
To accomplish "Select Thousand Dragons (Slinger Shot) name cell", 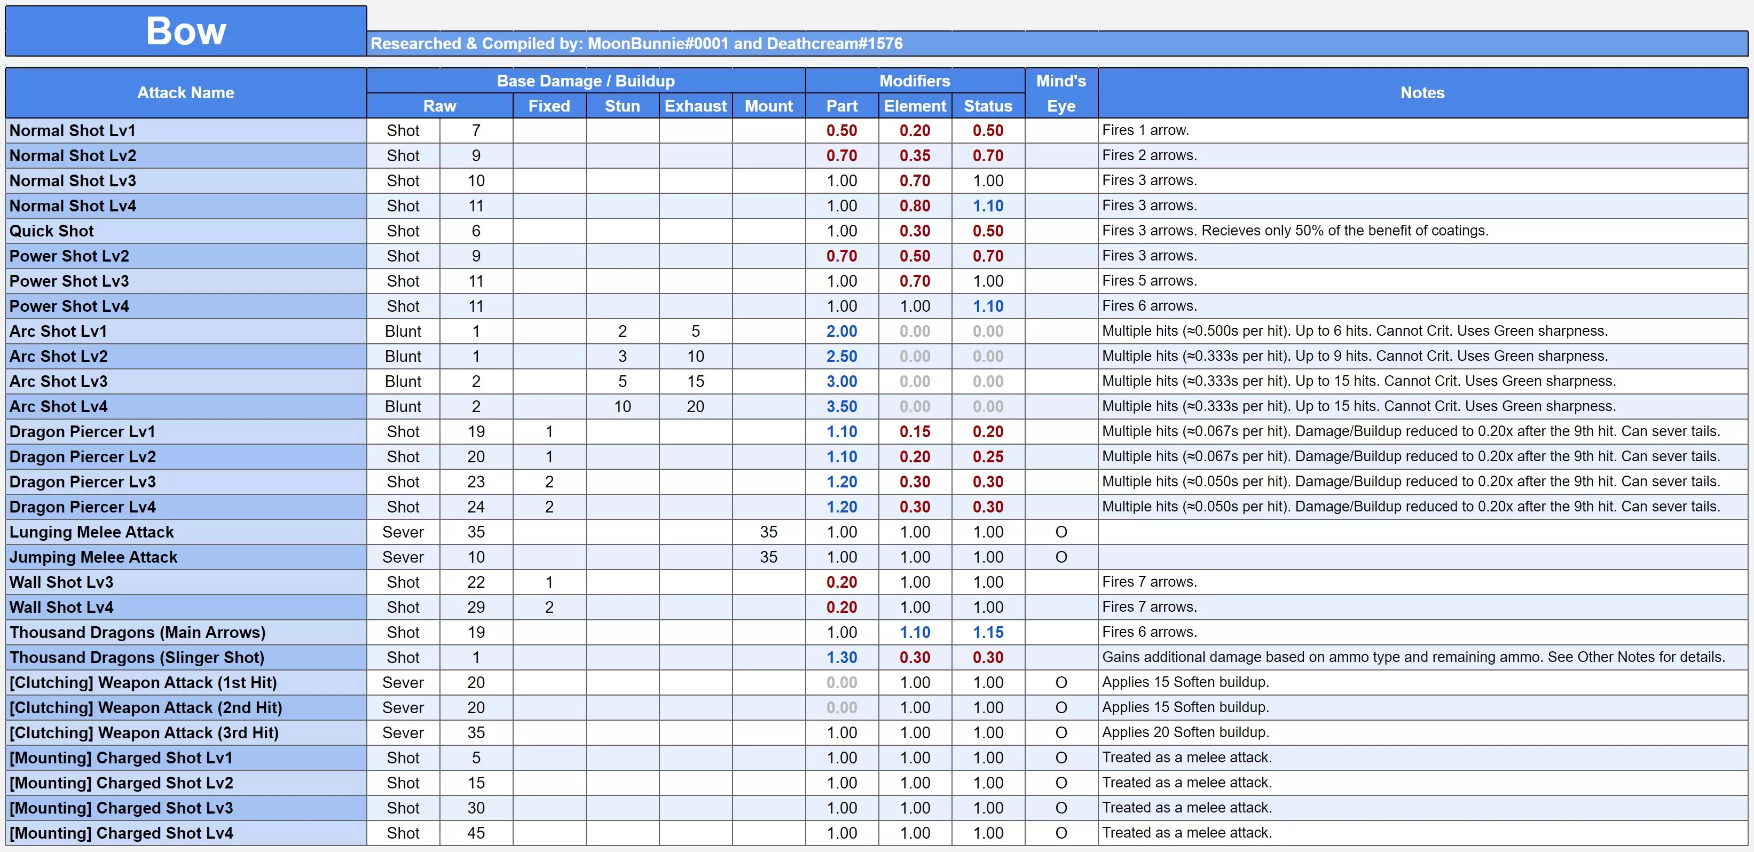I will pyautogui.click(x=137, y=657).
